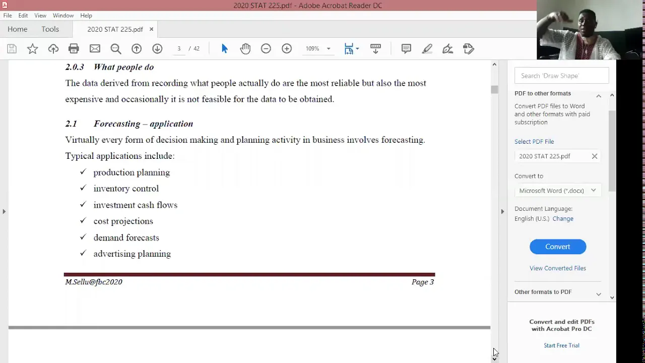The height and width of the screenshot is (363, 645).
Task: Open the Window menu
Action: click(63, 16)
